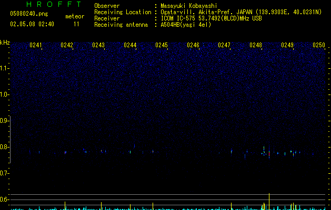The image size is (331, 210).
Task: Click the timestamp 02.05.08 02:40
Action: click(32, 24)
